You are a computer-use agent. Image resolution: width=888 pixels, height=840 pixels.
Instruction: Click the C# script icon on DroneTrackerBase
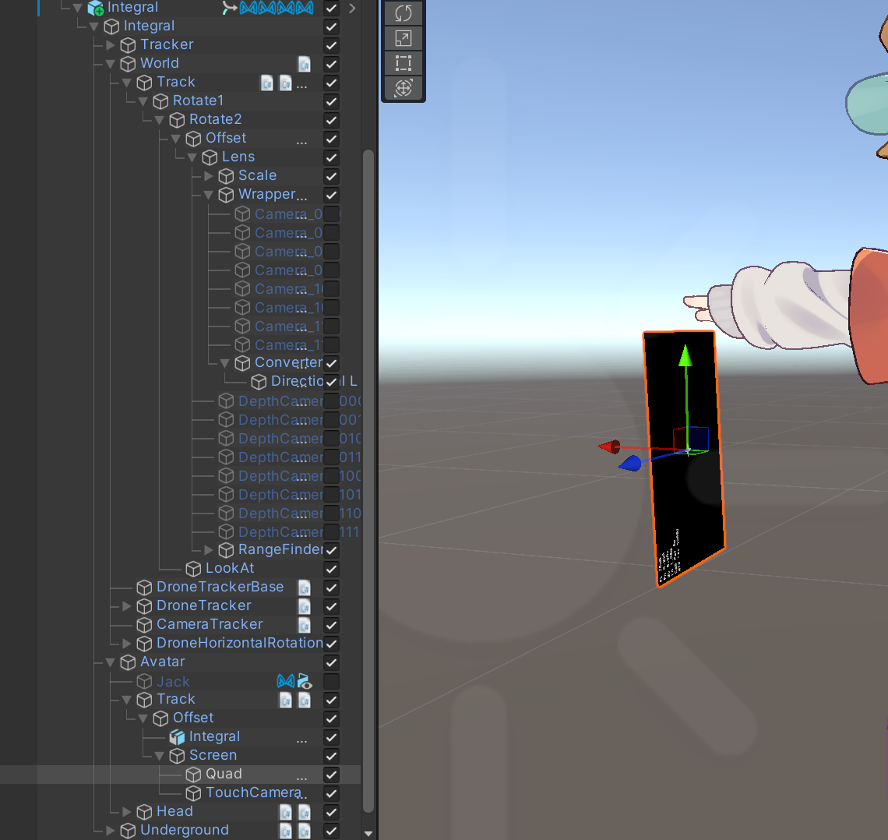305,588
